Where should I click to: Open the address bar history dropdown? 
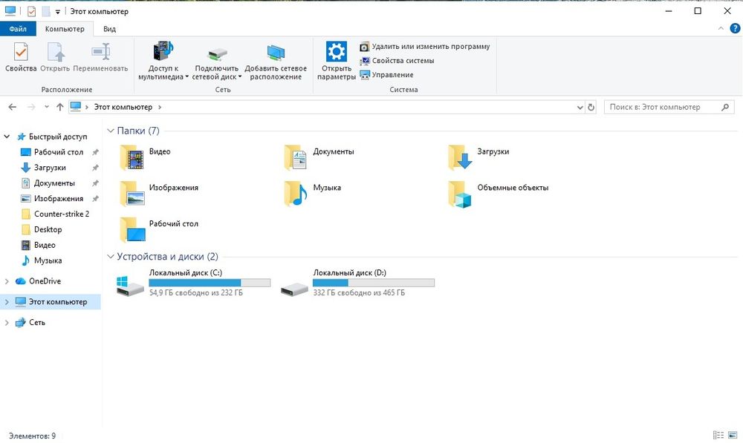580,108
